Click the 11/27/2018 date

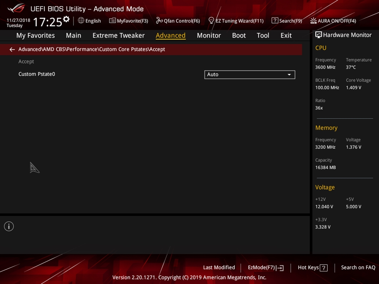tap(18, 20)
